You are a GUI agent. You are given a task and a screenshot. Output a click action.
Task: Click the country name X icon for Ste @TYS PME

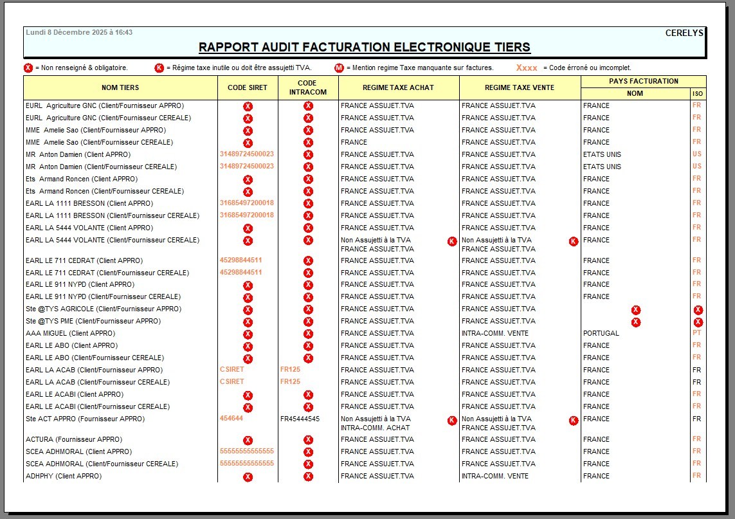[x=635, y=322]
